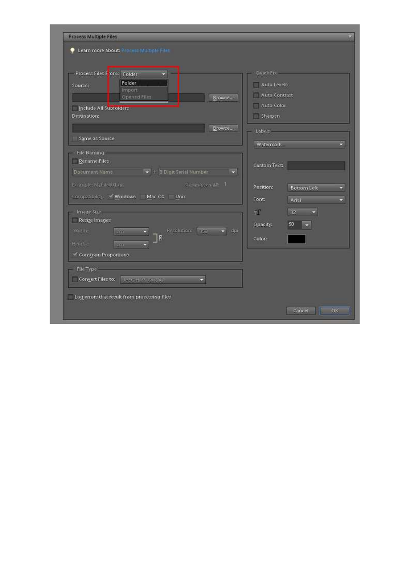Click the lightbulb tip icon
The image size is (410, 581).
tap(72, 51)
